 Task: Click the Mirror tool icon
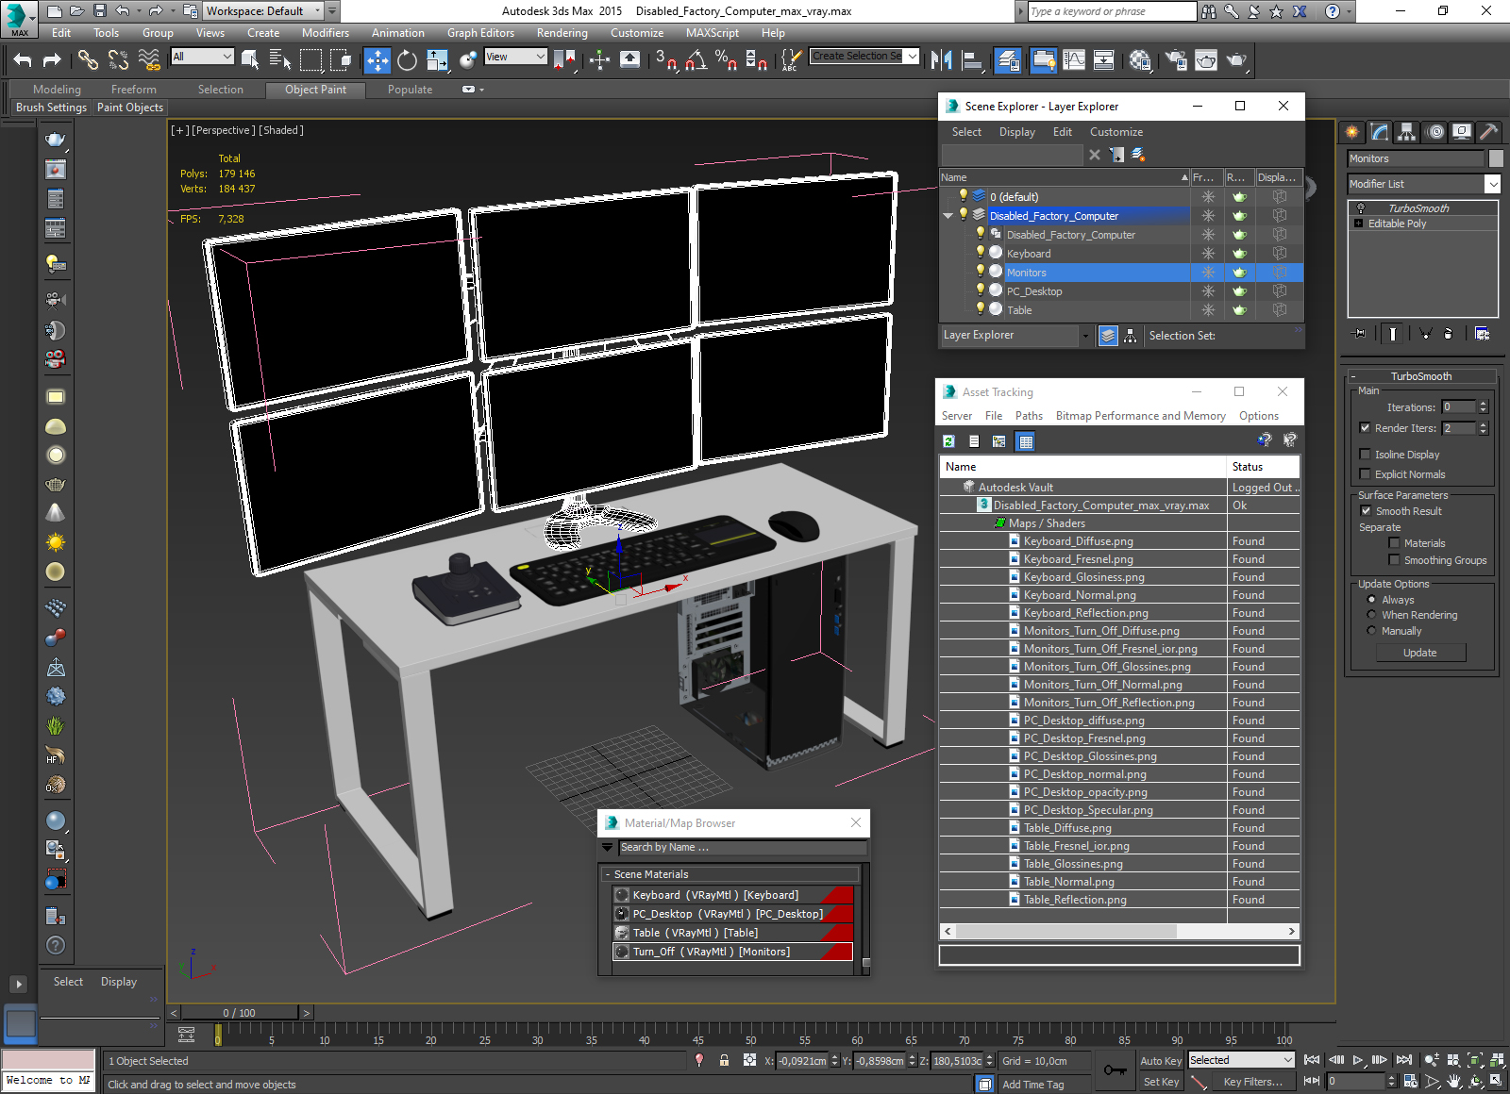point(941,60)
